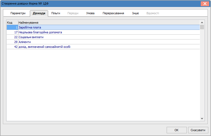Switch to the Інше tab
The height and width of the screenshot is (136, 211).
pyautogui.click(x=135, y=13)
